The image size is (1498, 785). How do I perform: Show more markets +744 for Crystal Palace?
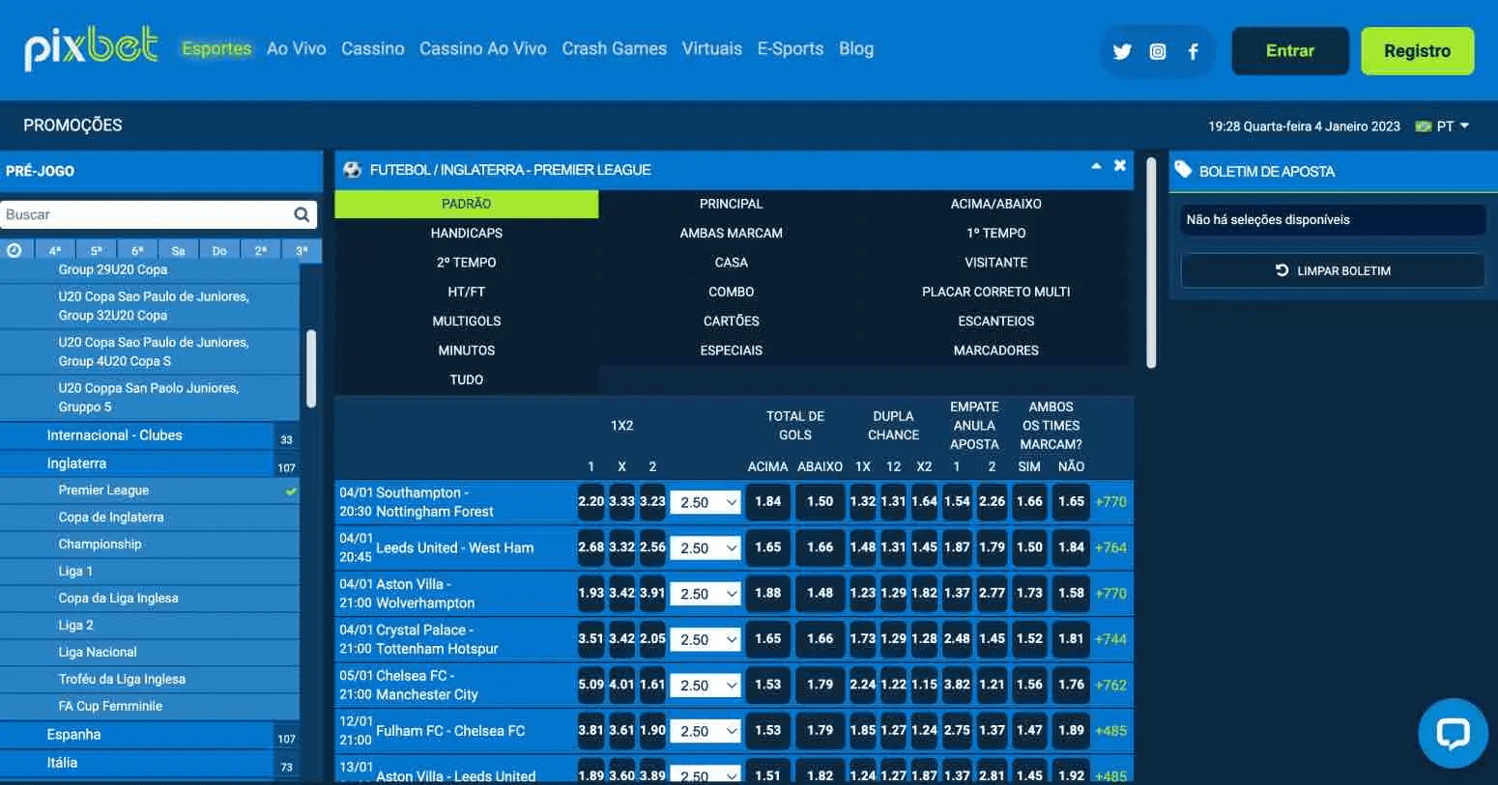[x=1111, y=639]
